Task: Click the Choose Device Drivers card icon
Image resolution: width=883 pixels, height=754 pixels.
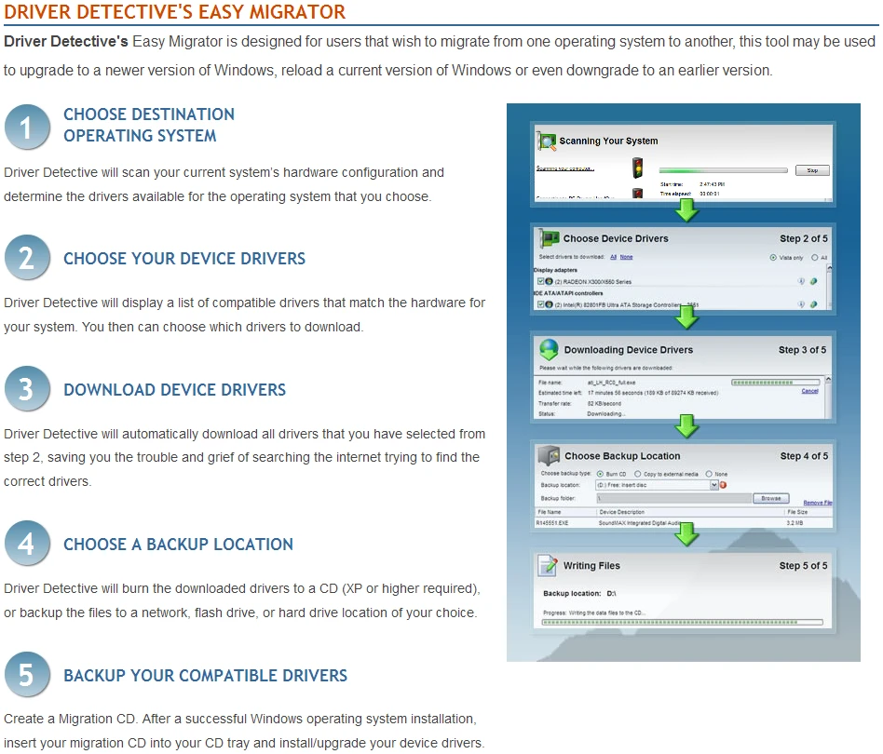Action: (x=549, y=238)
